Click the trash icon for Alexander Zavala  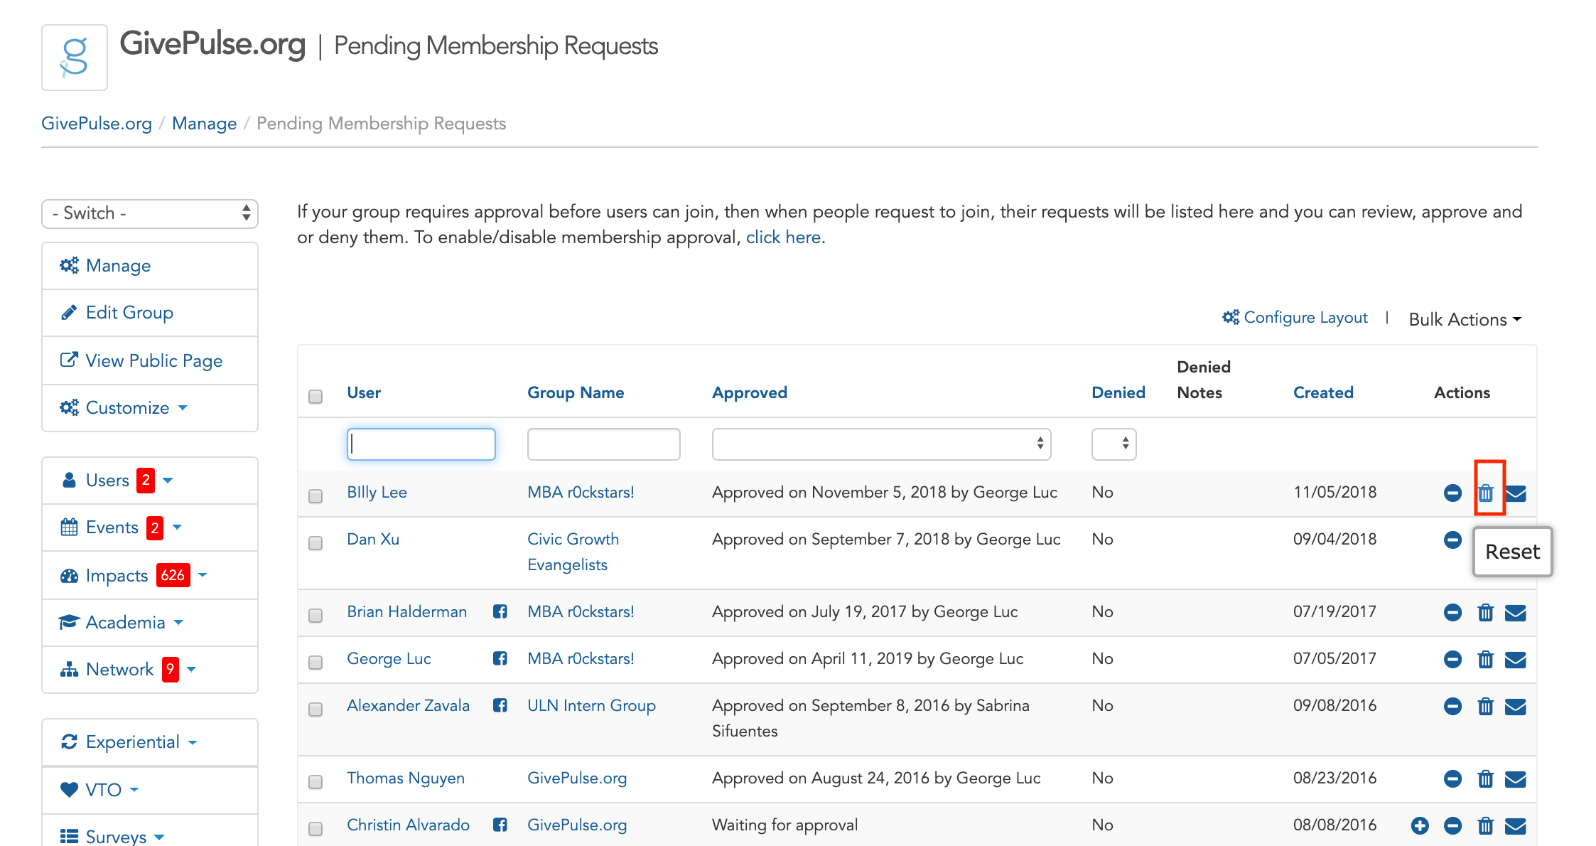1486,706
